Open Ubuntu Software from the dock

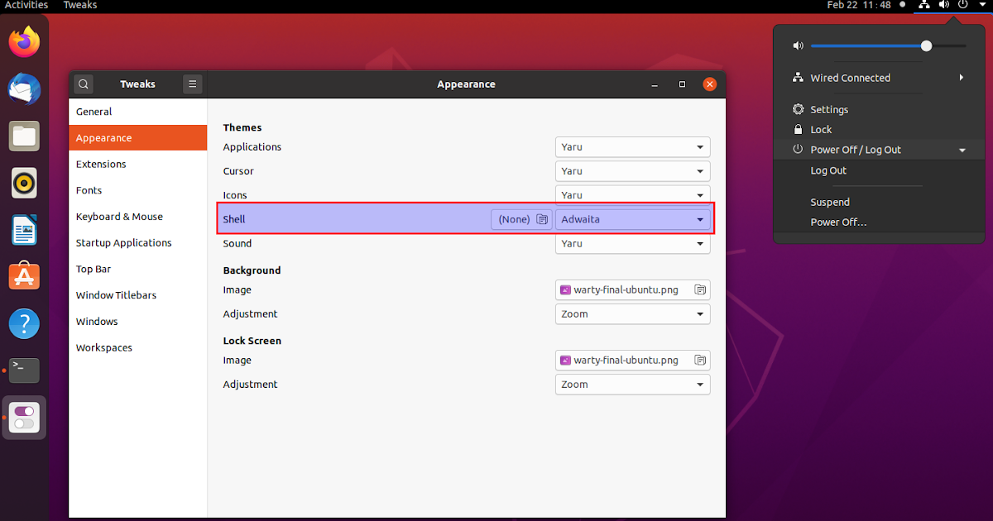coord(24,276)
